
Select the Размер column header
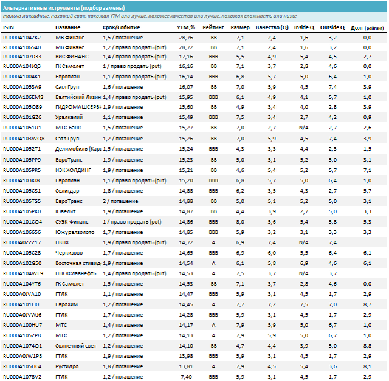pyautogui.click(x=239, y=27)
